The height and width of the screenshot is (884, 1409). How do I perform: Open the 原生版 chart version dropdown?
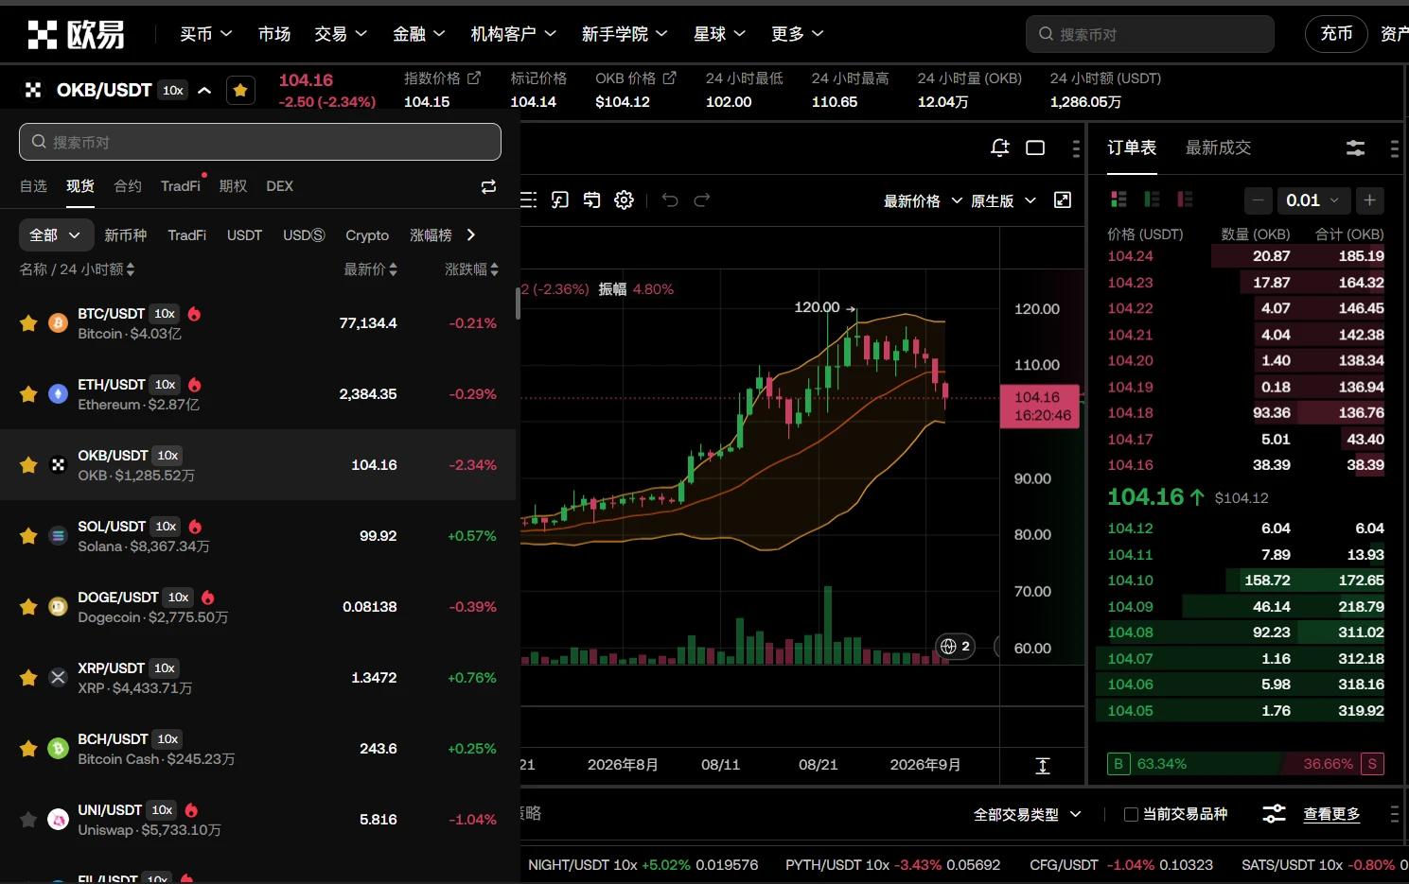[x=1003, y=200]
